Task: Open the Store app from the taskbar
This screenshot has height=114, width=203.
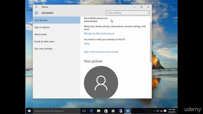Action: click(106, 111)
